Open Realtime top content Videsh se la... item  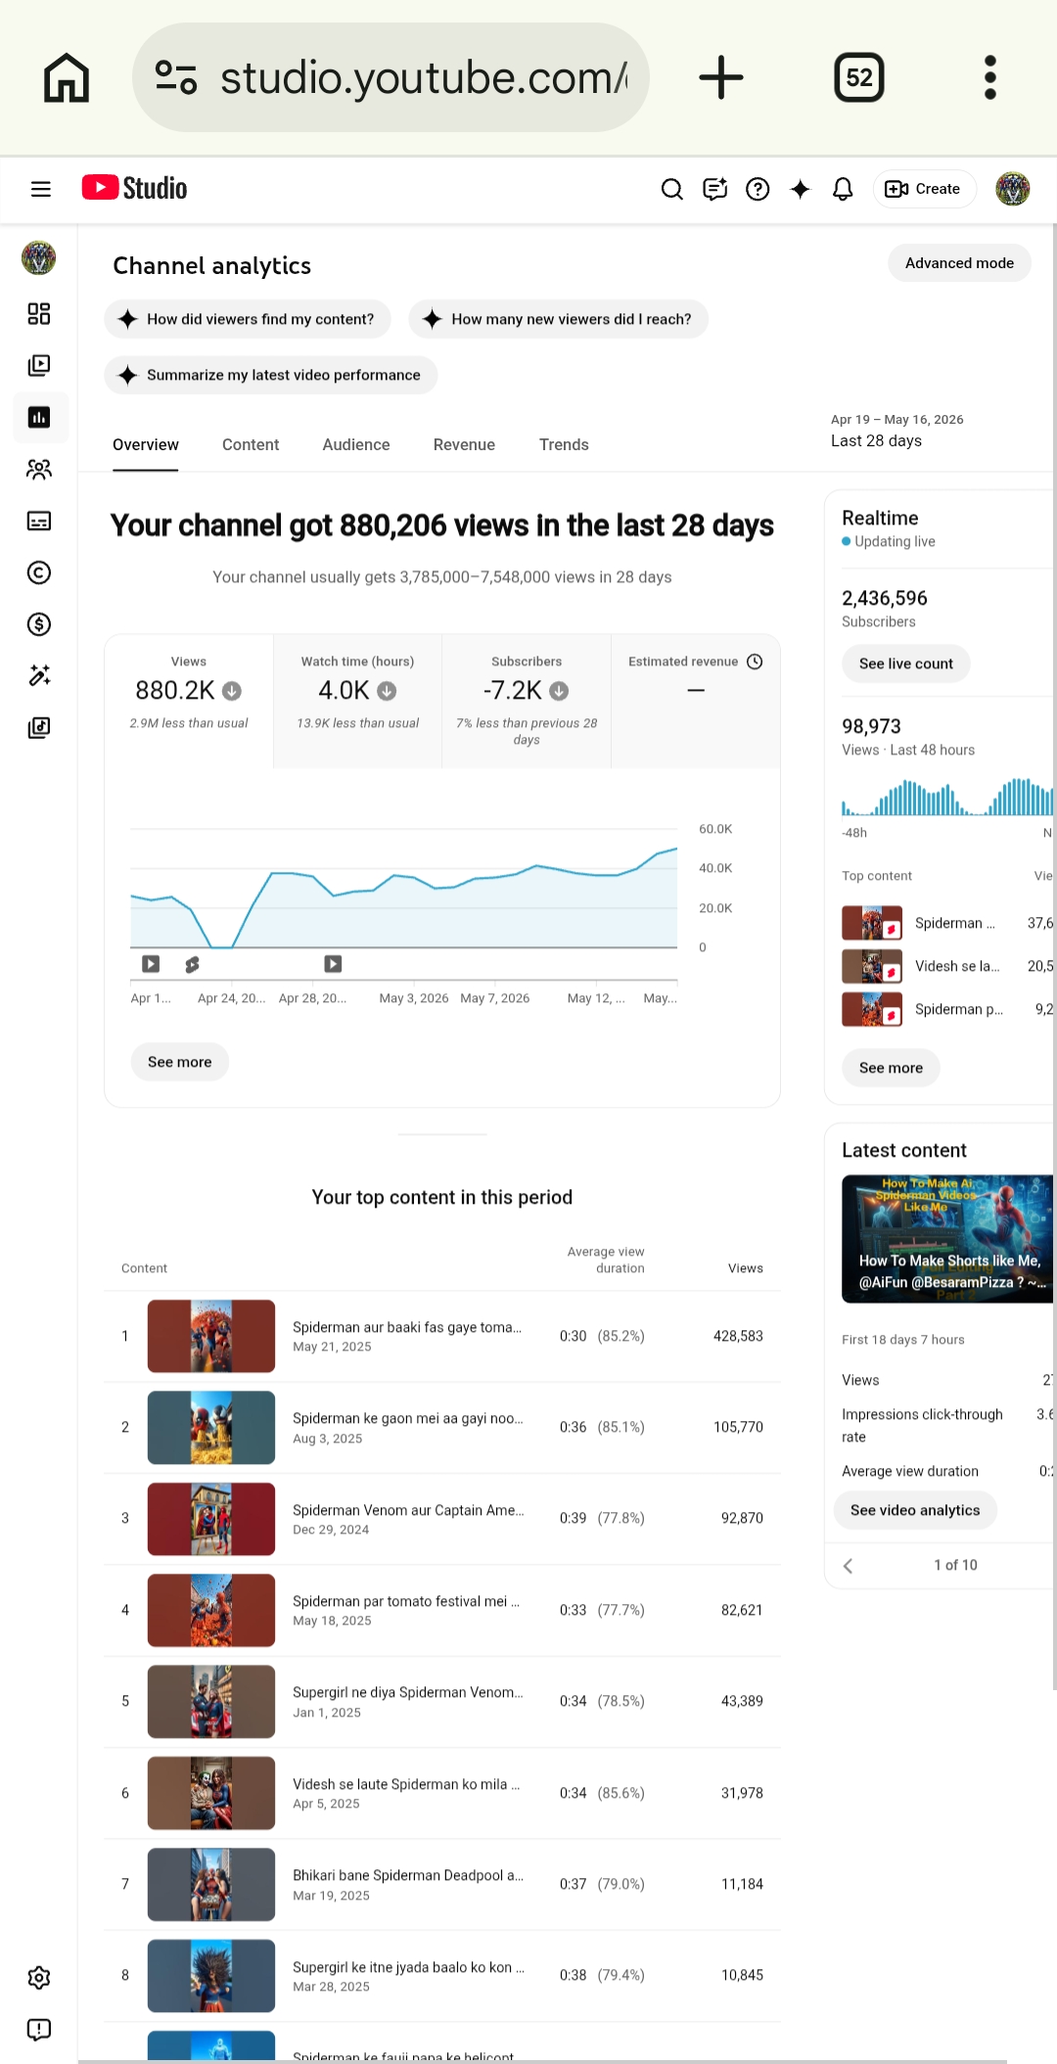coord(947,966)
